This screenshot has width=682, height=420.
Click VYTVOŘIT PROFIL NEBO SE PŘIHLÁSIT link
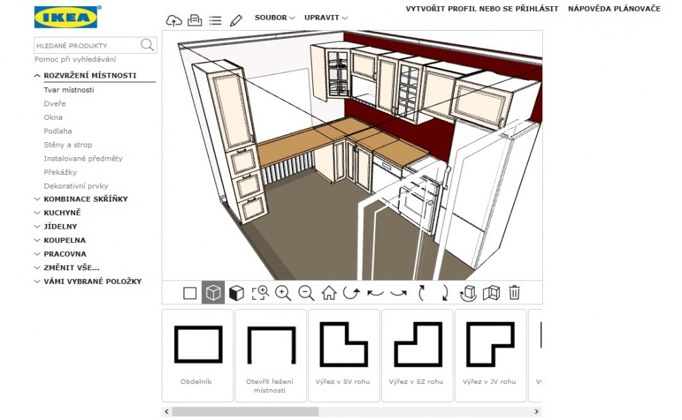[x=481, y=9]
